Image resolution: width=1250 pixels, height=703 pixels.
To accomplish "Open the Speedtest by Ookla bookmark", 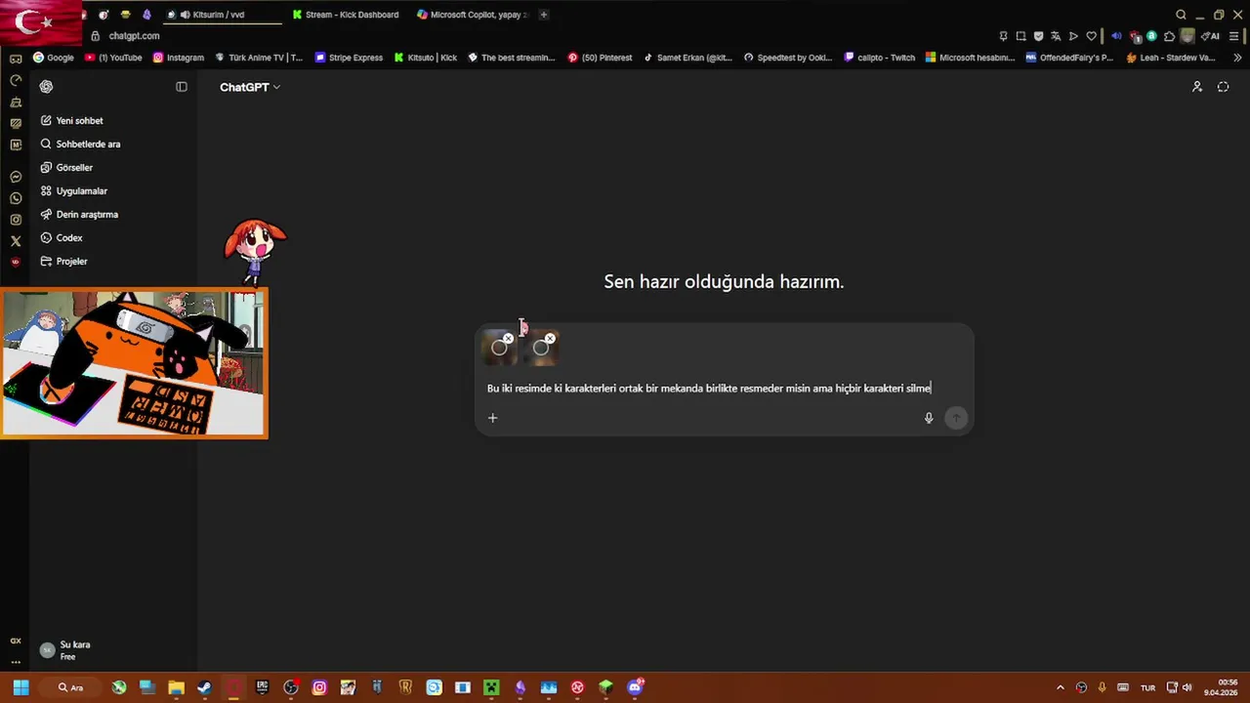I will pos(788,58).
